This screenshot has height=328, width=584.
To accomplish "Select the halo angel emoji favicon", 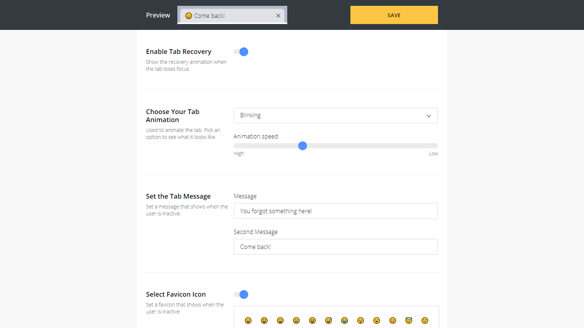I will pos(409,320).
